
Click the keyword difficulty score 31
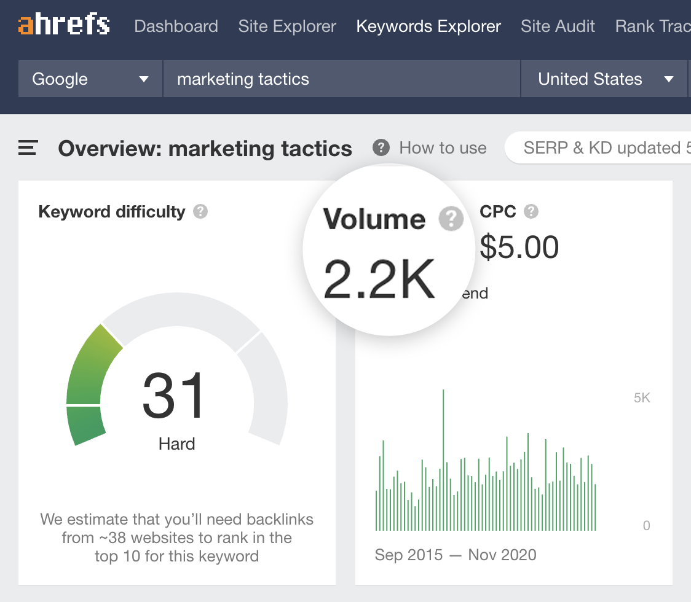tap(175, 396)
